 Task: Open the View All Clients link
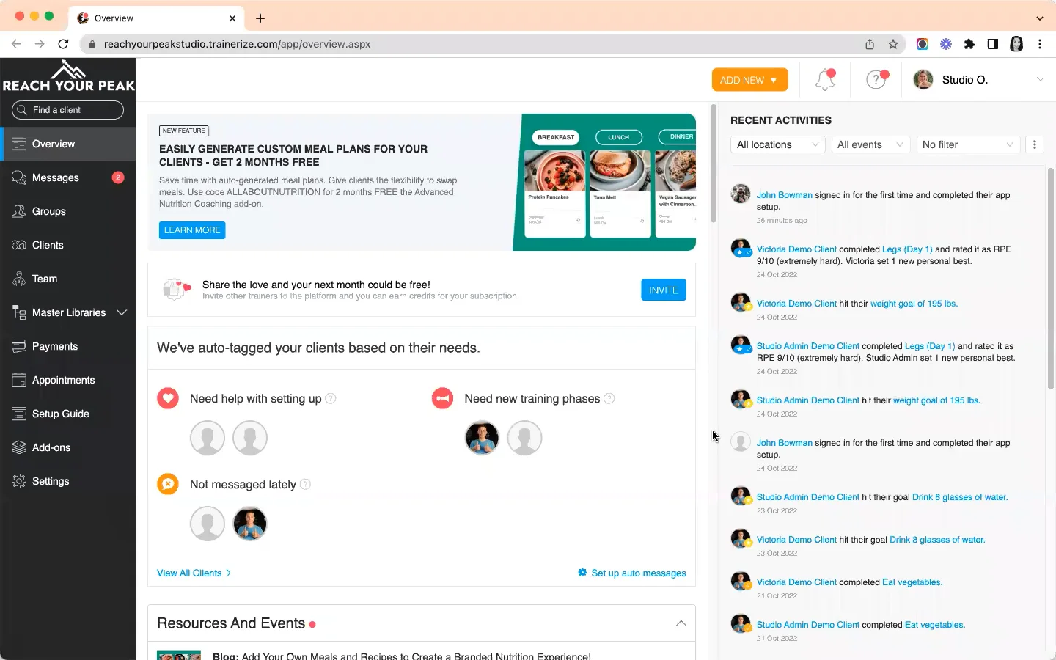(x=194, y=573)
